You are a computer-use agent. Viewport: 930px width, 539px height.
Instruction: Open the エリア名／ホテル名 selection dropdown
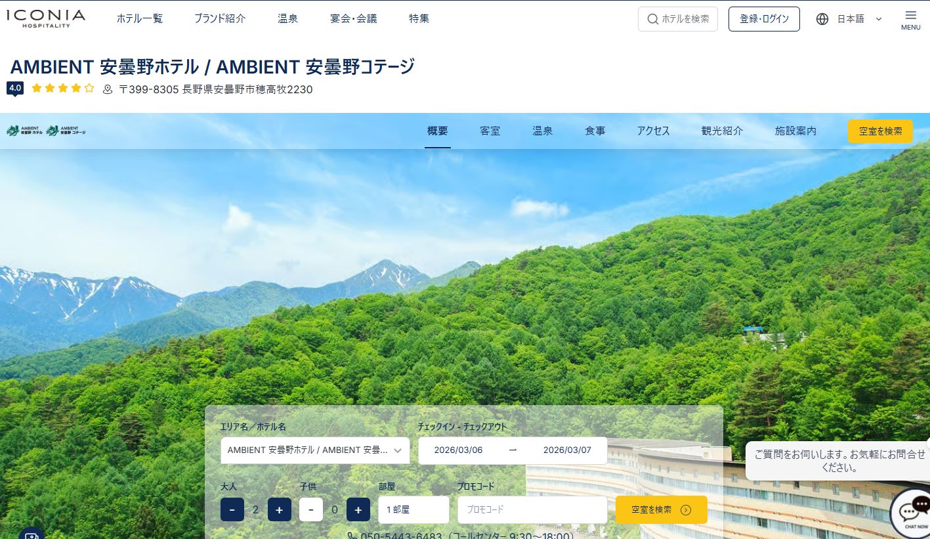(315, 450)
